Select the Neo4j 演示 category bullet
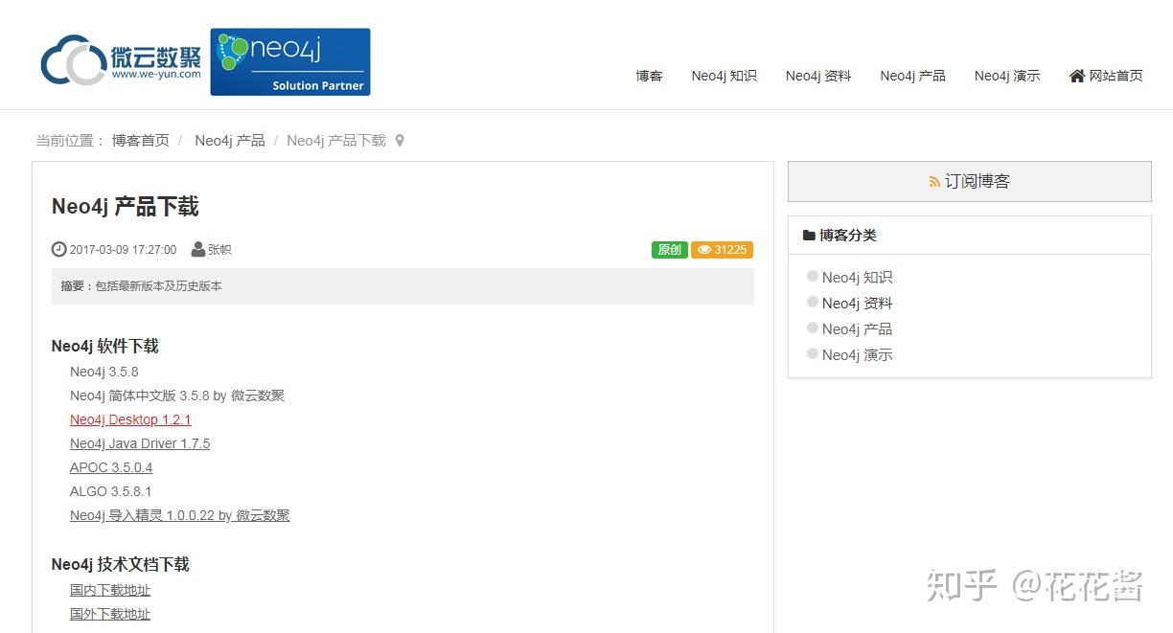The height and width of the screenshot is (633, 1173). [812, 354]
